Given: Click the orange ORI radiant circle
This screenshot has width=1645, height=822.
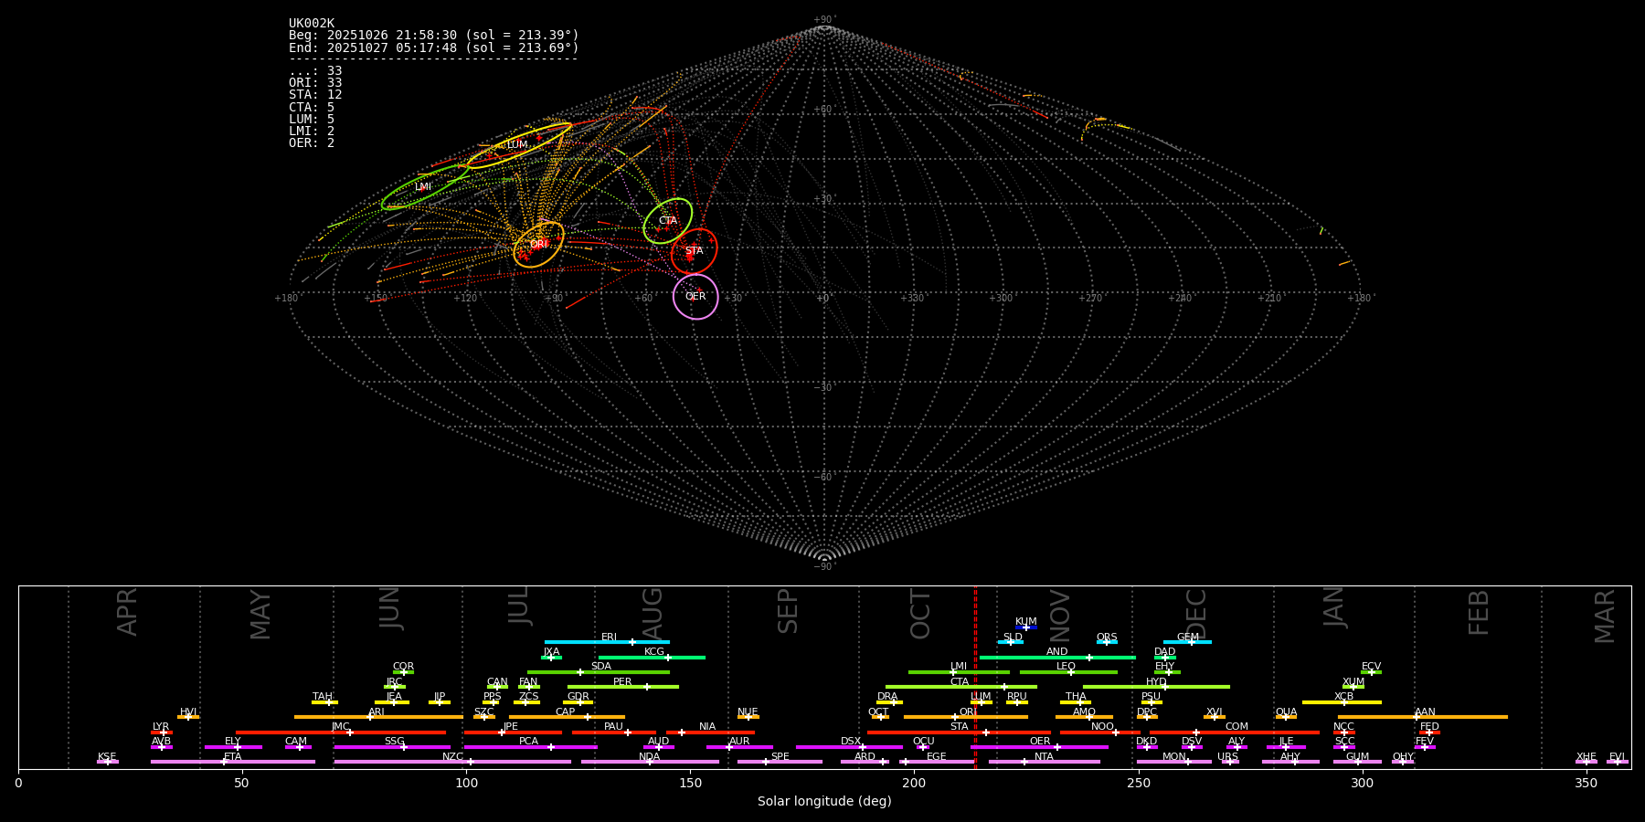Looking at the screenshot, I should click(x=538, y=245).
